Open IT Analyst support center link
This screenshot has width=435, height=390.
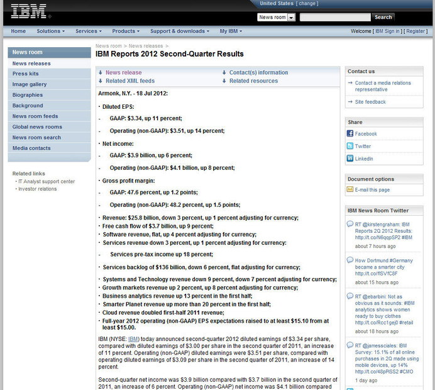(47, 181)
